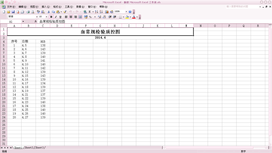Viewport: 272px width, 153px height.
Task: Create a new blank workbook
Action: click(x=4, y=12)
